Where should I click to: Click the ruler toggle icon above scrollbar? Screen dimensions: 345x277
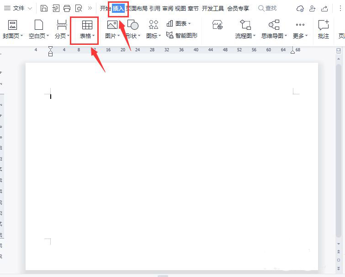click(x=339, y=51)
